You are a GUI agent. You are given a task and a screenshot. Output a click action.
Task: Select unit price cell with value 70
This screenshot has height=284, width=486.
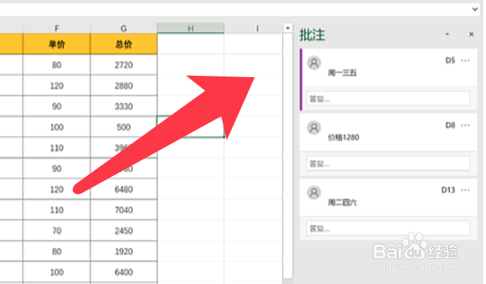(57, 231)
